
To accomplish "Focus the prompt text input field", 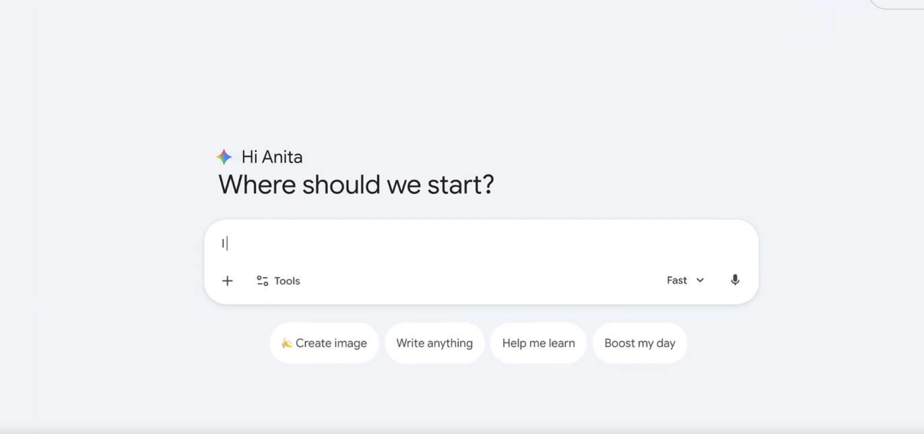I will pos(481,244).
